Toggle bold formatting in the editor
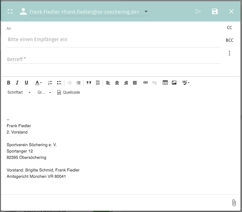The width and height of the screenshot is (242, 212). pos(9,83)
